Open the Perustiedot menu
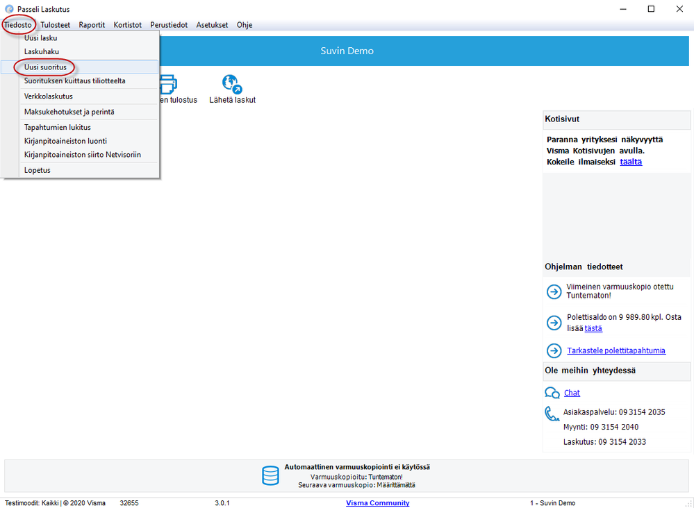Screen dimensions: 694x508 (169, 25)
